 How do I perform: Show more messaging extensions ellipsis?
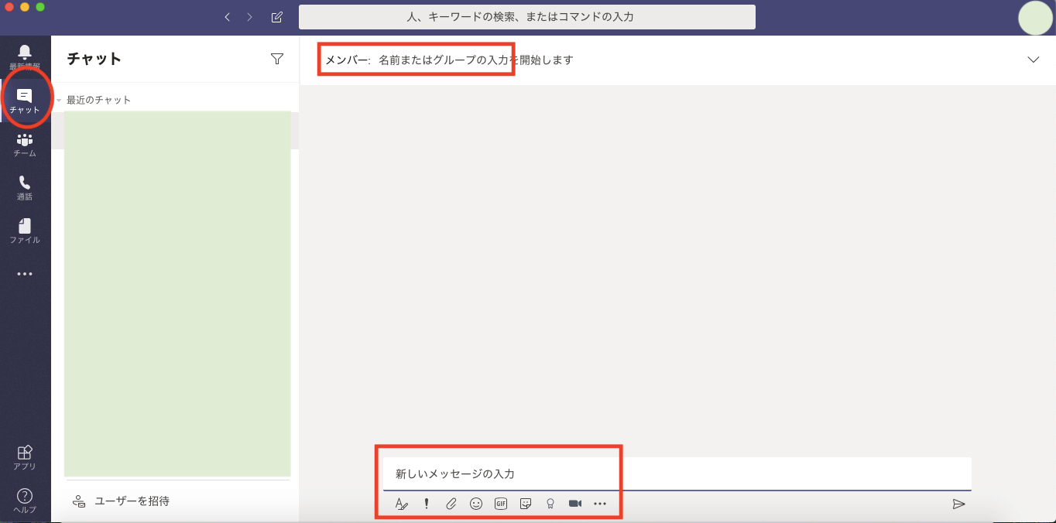click(600, 504)
